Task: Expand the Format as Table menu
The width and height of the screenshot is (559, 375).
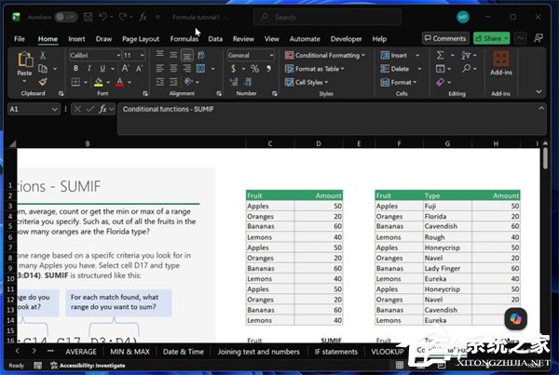Action: point(315,68)
